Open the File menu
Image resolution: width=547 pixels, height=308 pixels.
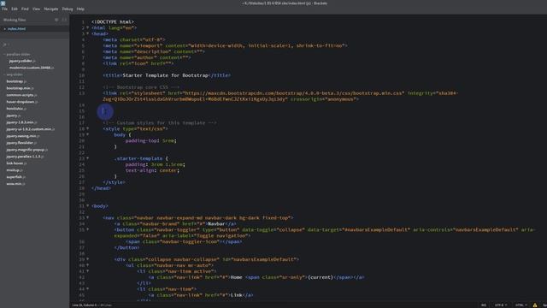4,9
